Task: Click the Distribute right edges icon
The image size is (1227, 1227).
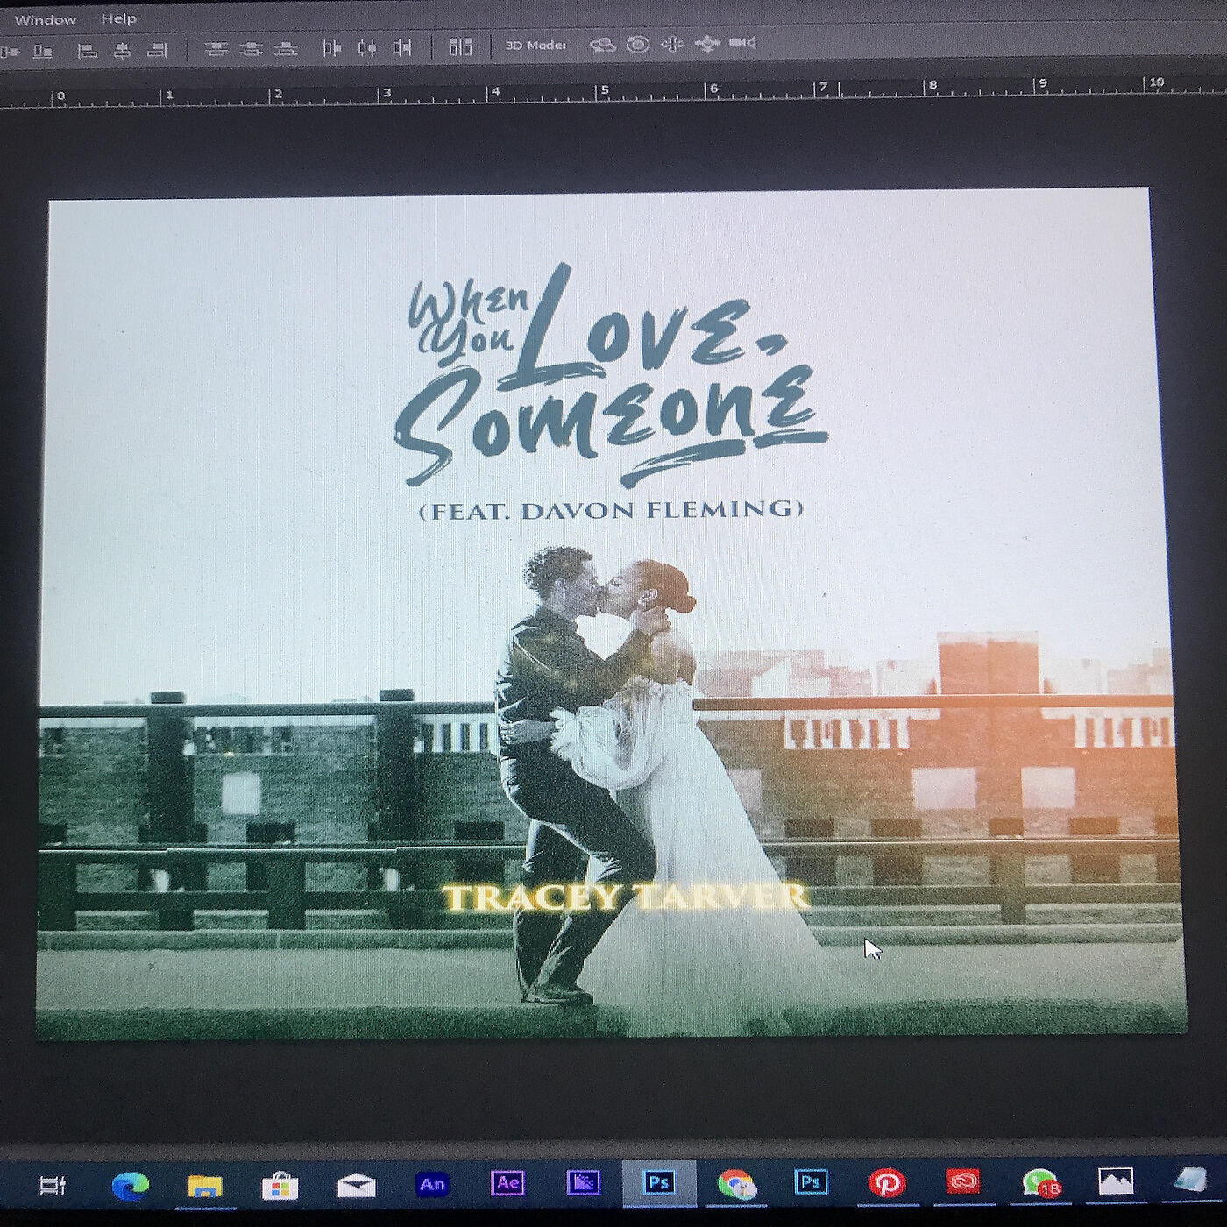Action: pos(402,47)
